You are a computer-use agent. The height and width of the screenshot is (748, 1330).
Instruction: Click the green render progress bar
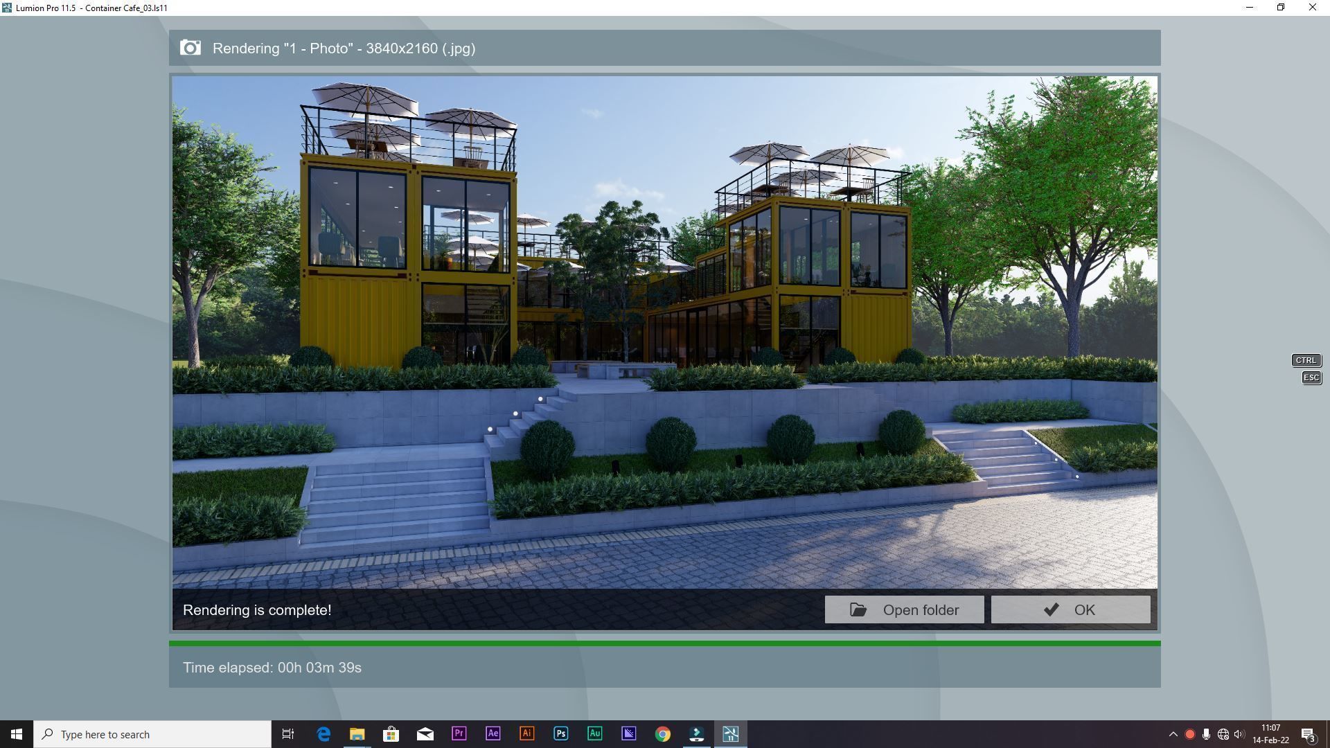pyautogui.click(x=665, y=643)
